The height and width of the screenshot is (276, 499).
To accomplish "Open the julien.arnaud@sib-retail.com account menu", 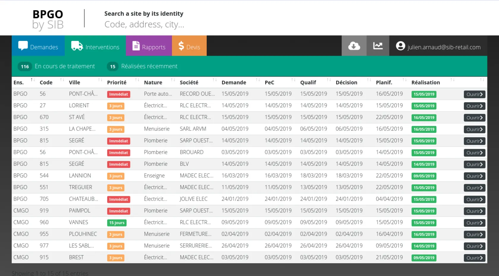I will coord(444,47).
